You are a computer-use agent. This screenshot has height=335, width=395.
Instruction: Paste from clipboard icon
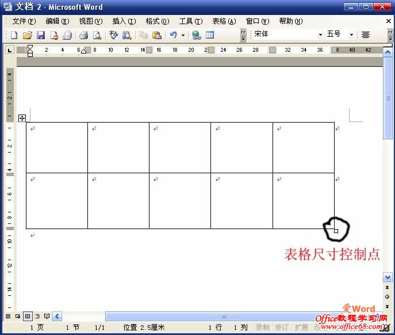[157, 35]
